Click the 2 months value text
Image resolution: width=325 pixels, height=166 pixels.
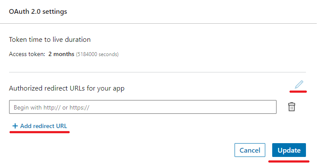(61, 54)
